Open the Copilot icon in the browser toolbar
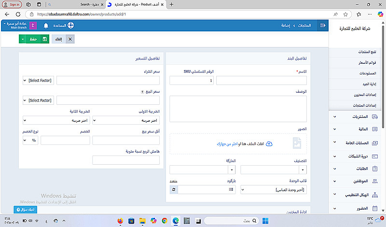386x227 pixels. click(x=380, y=14)
